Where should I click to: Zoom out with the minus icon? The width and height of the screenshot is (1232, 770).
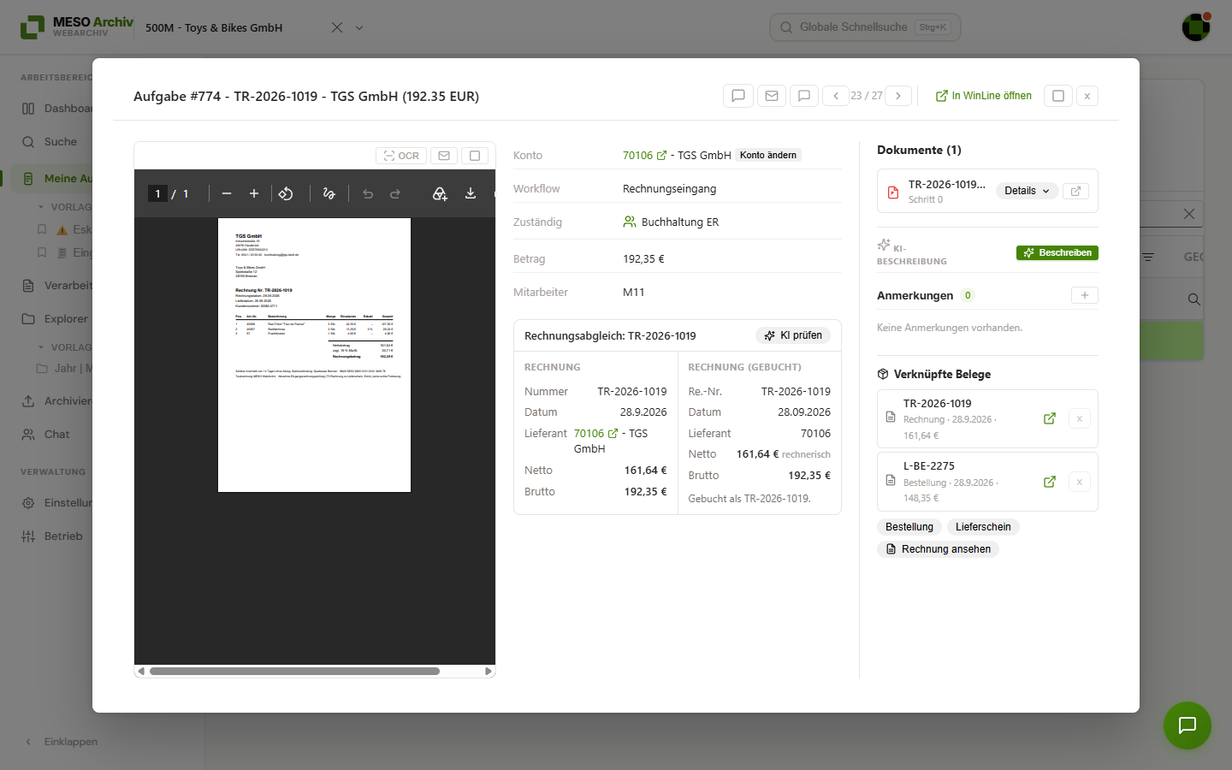pos(227,194)
